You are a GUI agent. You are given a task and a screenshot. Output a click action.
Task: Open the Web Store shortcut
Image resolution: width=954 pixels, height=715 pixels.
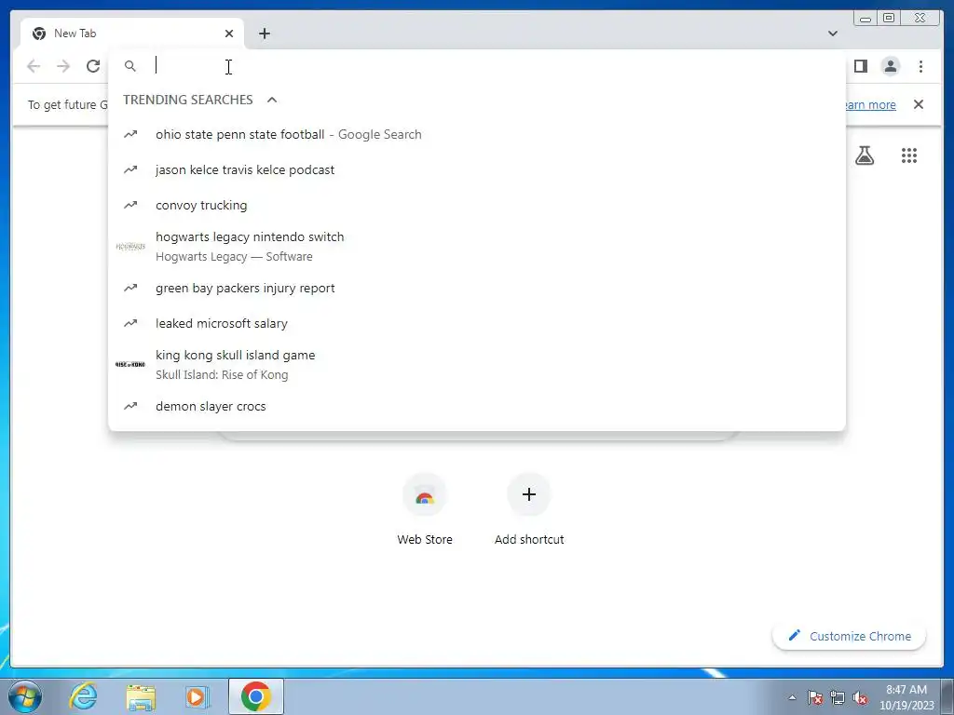point(425,509)
